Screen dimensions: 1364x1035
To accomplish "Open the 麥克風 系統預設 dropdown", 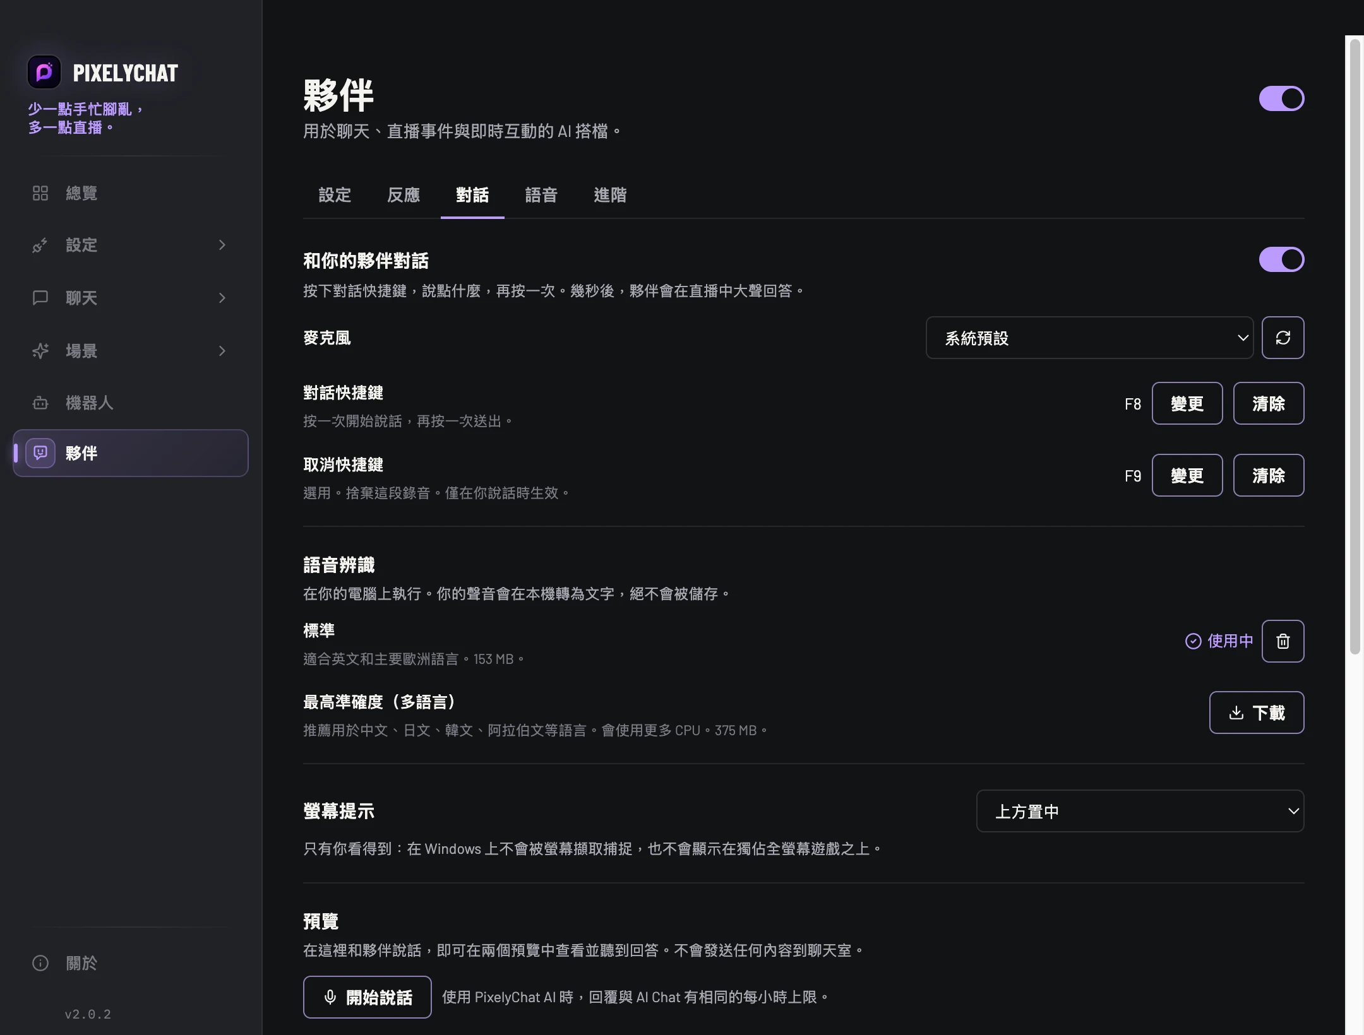I will tap(1089, 338).
